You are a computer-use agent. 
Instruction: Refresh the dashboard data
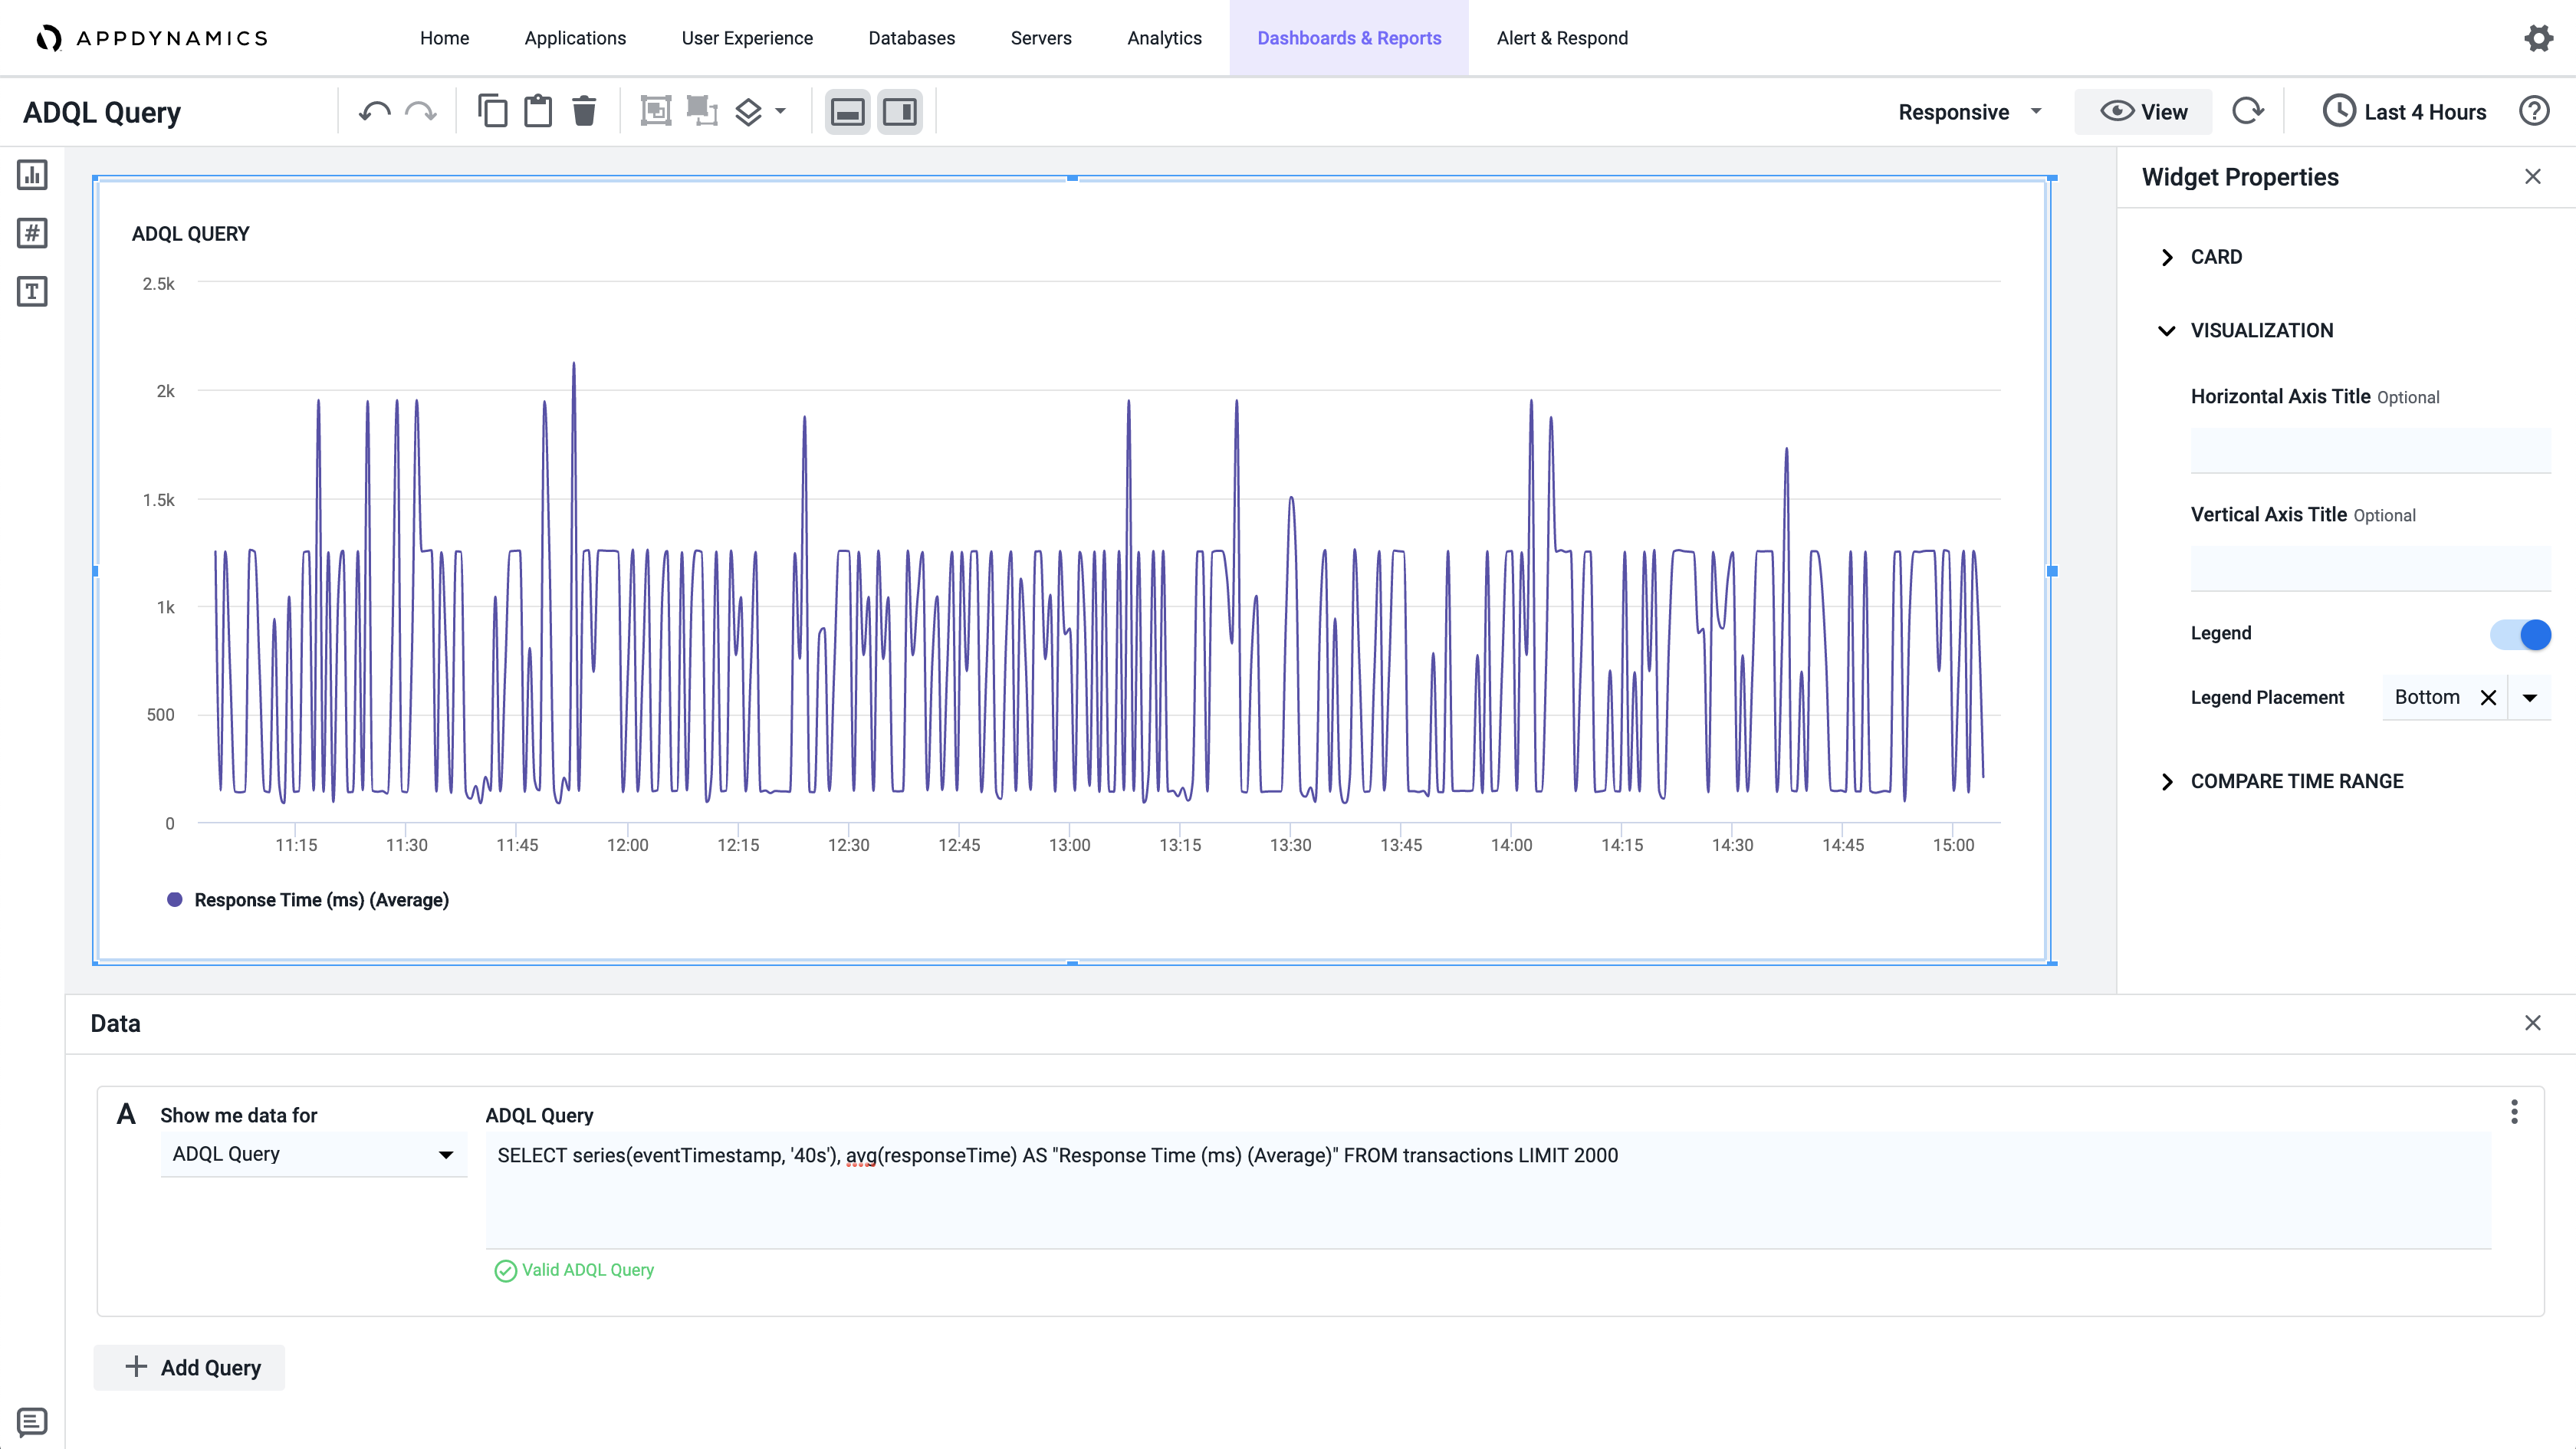pos(2248,111)
